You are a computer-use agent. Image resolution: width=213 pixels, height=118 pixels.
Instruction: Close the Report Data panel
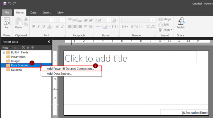[49, 42]
